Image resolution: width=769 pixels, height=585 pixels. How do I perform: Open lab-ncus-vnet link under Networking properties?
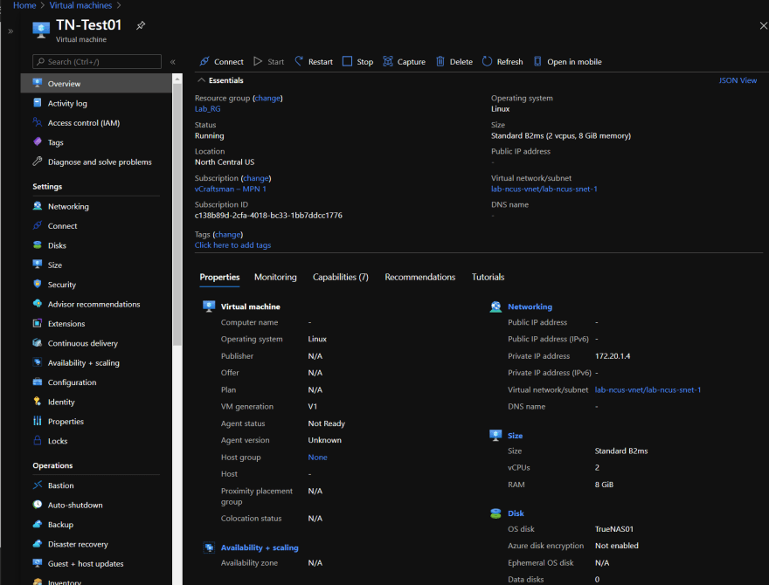(648, 390)
